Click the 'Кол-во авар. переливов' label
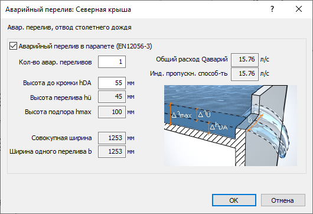This screenshot has width=313, height=214. (56, 62)
